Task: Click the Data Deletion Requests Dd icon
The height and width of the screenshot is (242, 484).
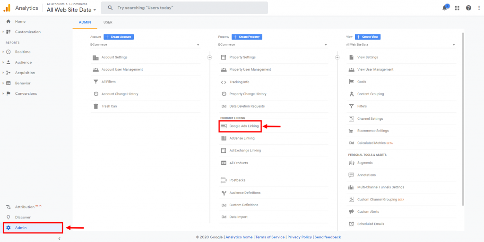Action: (224, 106)
